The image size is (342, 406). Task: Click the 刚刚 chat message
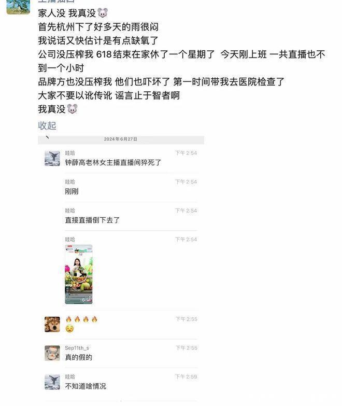click(72, 191)
